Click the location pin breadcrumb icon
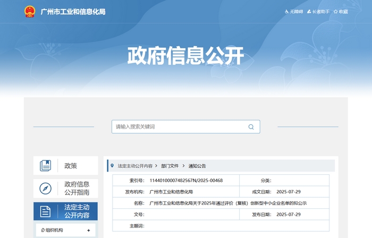 click(x=112, y=166)
